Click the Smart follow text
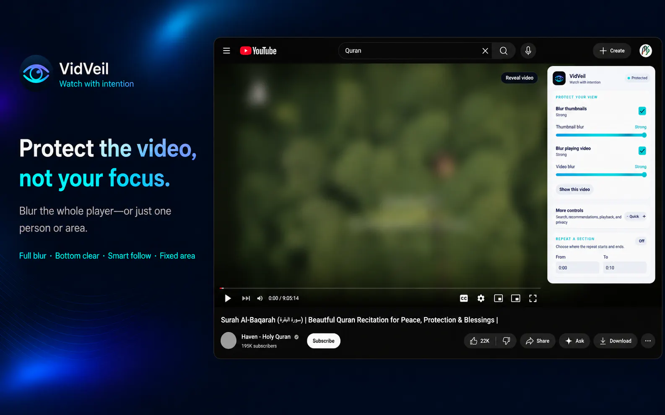Screen dimensions: 665x415 click(130, 256)
